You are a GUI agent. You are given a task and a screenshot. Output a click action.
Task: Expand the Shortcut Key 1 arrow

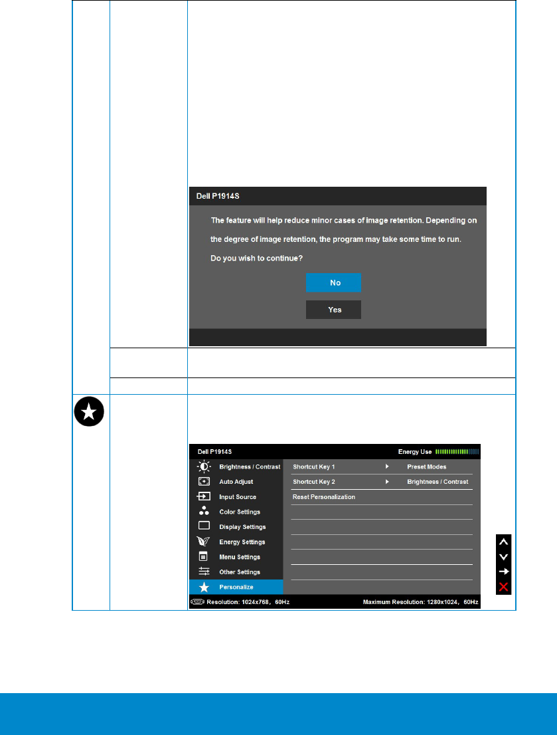click(x=387, y=467)
